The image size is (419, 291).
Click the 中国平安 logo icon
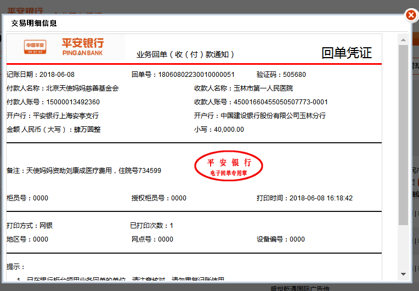(x=35, y=47)
